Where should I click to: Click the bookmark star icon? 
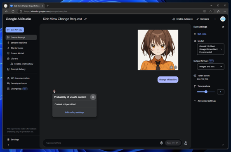click(x=210, y=12)
